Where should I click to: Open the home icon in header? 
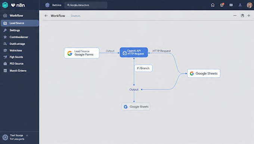pyautogui.click(x=213, y=5)
